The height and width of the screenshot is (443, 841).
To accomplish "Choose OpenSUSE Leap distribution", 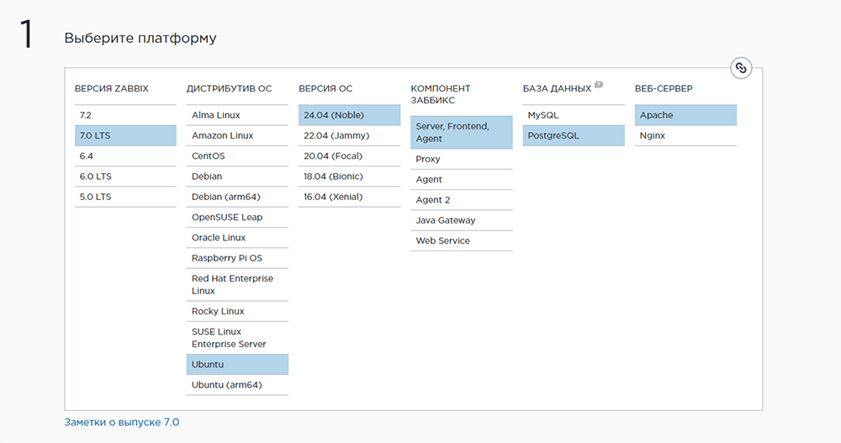I will 237,217.
